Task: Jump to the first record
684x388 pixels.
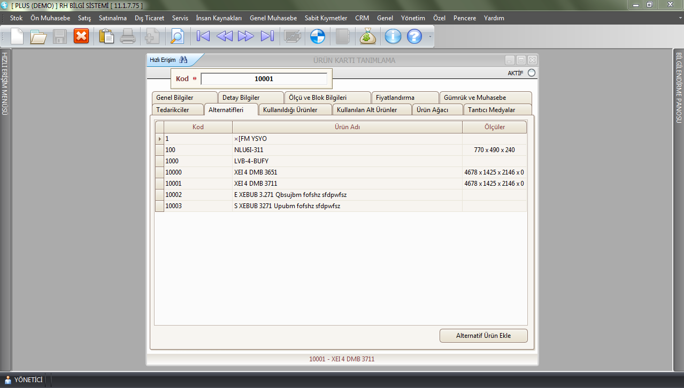Action: (203, 36)
